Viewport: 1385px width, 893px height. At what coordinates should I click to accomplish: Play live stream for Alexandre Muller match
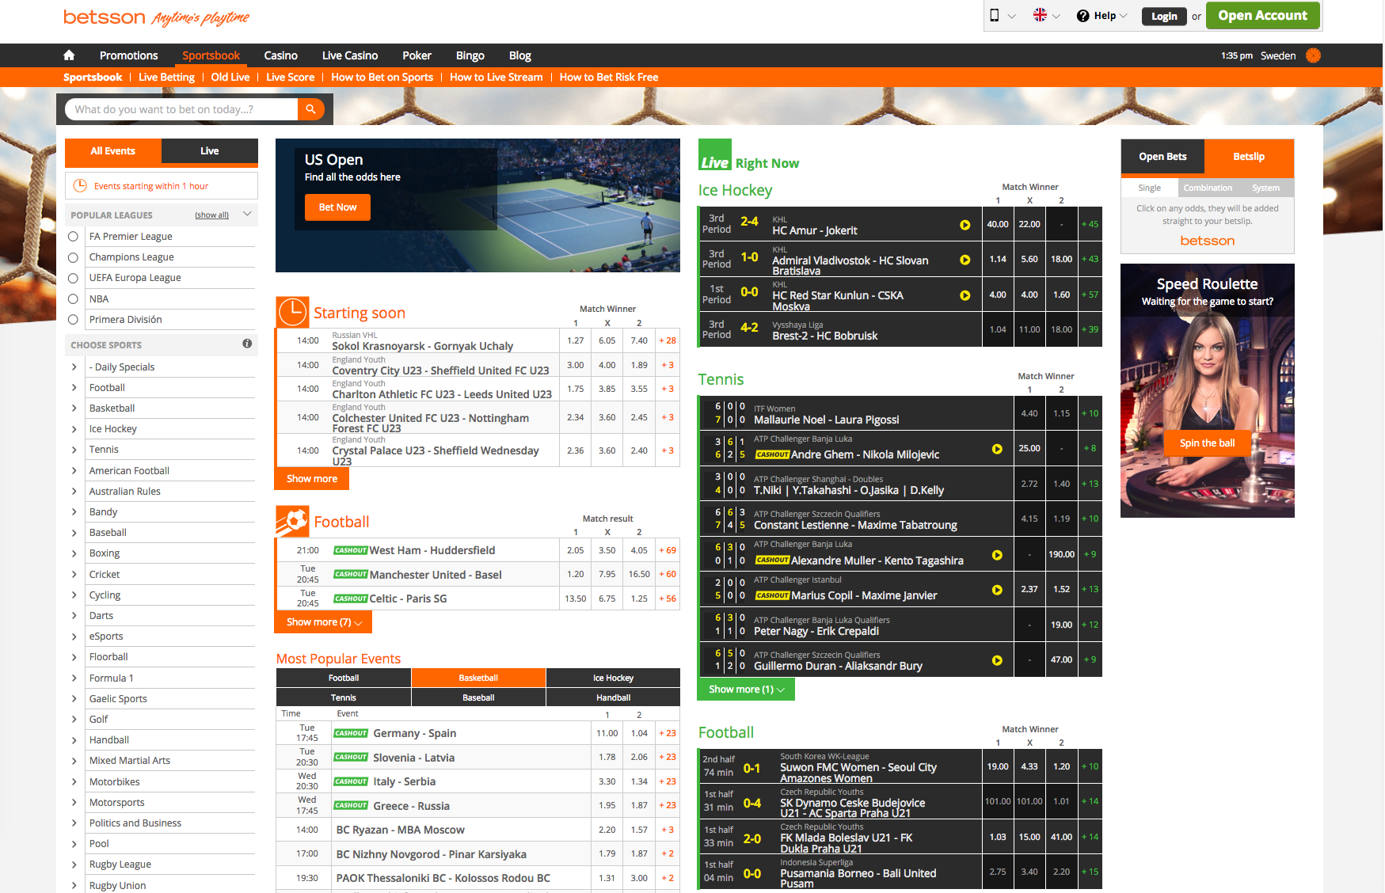pos(997,555)
